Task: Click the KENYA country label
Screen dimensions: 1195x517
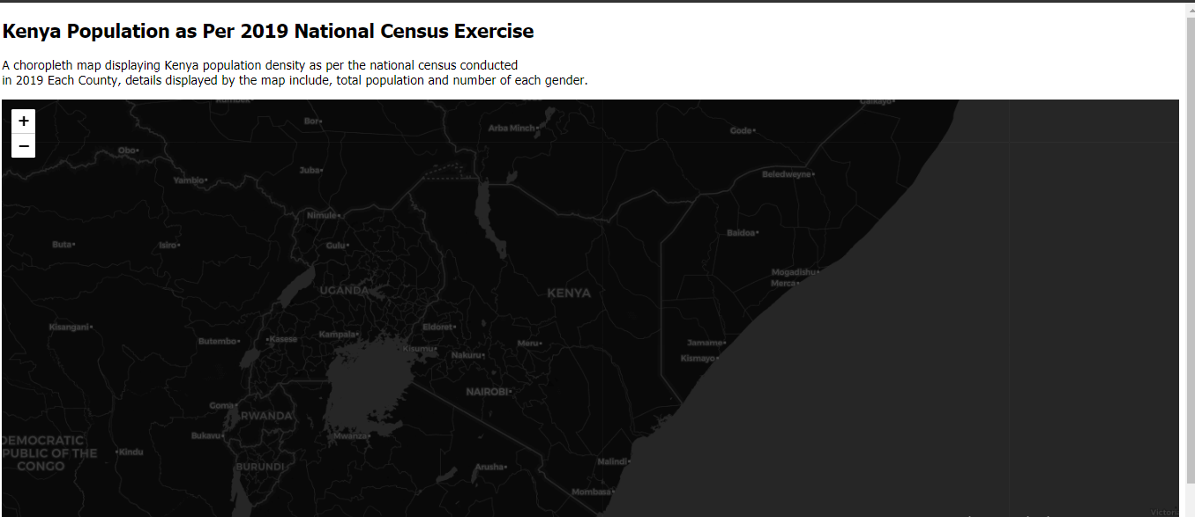Action: 569,292
